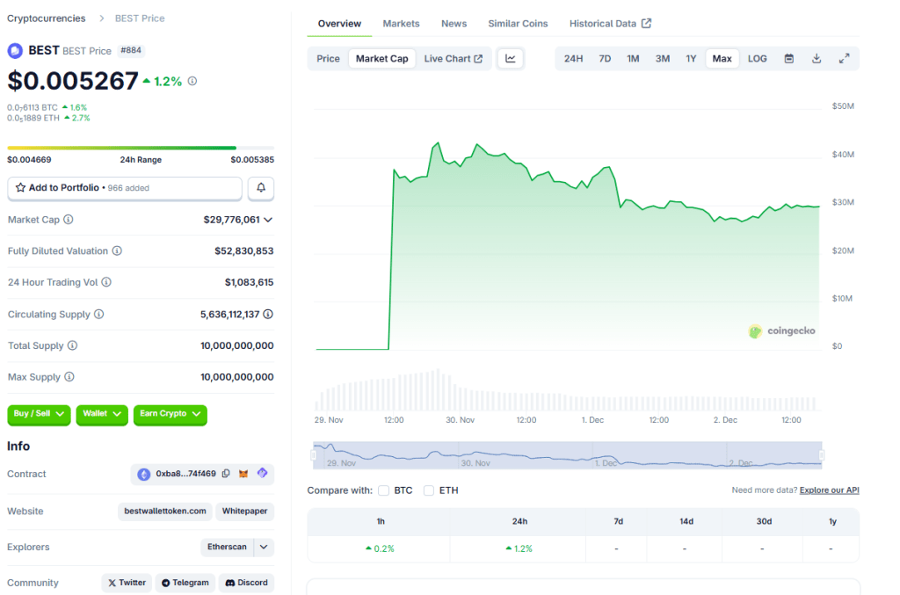The width and height of the screenshot is (900, 595).
Task: Download the chart data
Action: click(x=817, y=59)
